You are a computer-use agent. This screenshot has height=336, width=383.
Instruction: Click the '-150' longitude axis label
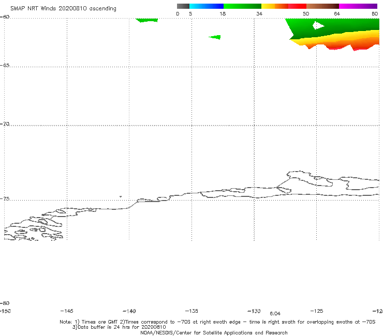[x=5, y=311]
